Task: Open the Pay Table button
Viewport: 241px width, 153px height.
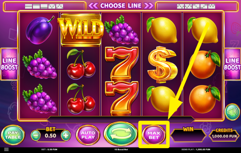Action: [x=13, y=135]
